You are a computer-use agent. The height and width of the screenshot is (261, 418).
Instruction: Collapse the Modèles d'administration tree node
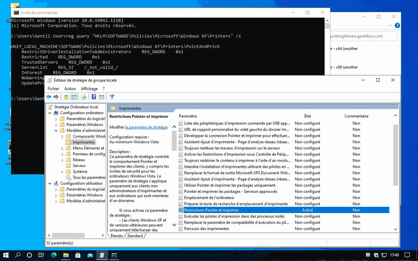pyautogui.click(x=56, y=130)
